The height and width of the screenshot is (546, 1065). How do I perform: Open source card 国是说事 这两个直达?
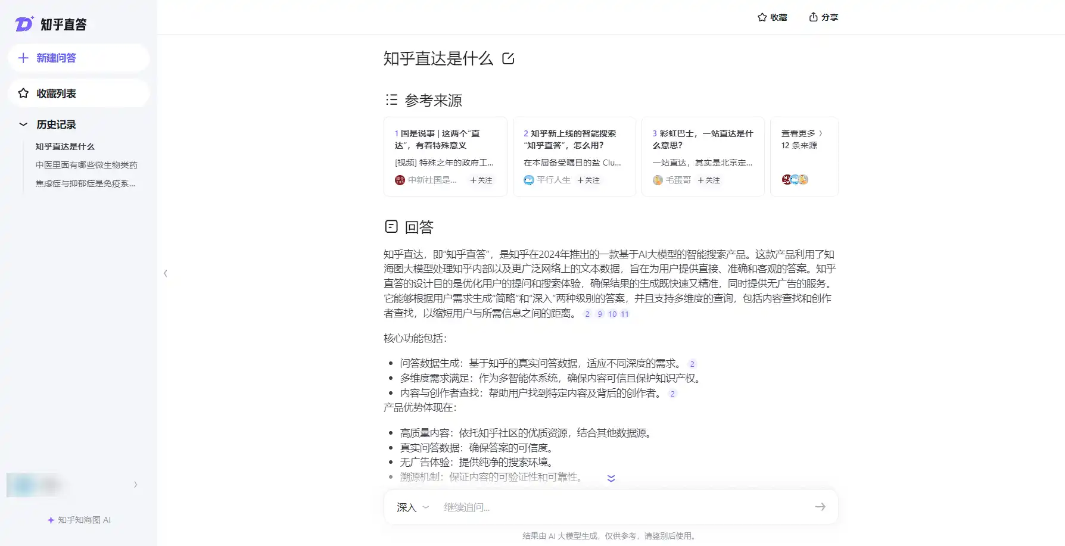[x=446, y=157]
